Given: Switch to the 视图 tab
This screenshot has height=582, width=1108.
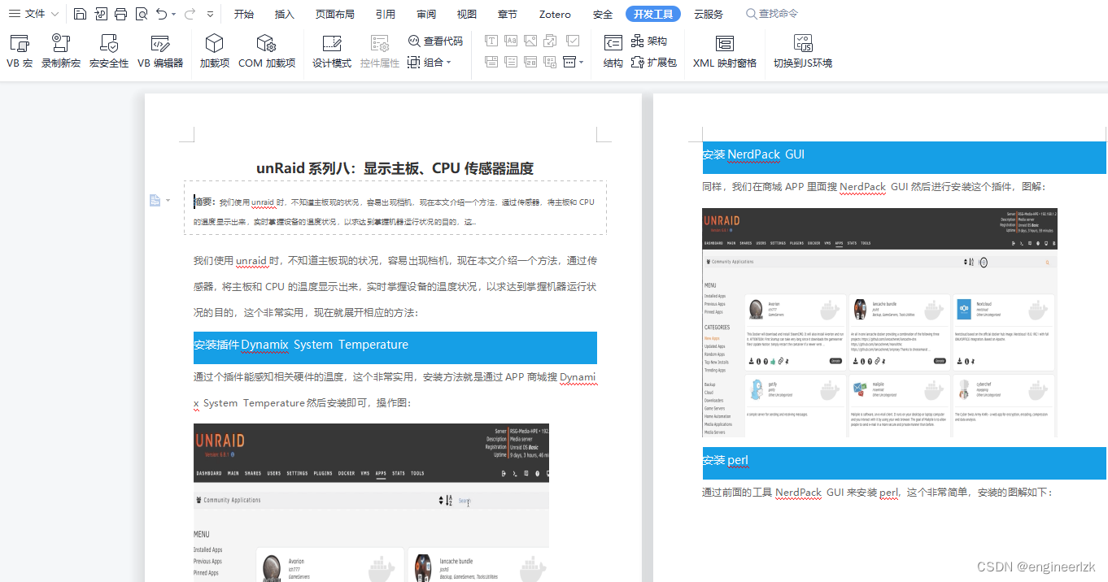Looking at the screenshot, I should click(467, 14).
